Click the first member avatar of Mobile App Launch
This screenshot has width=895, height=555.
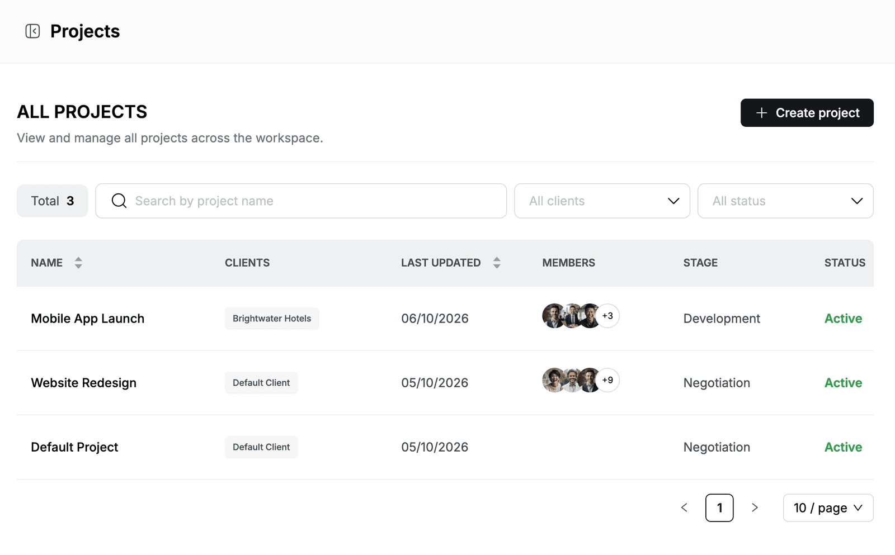pos(553,316)
